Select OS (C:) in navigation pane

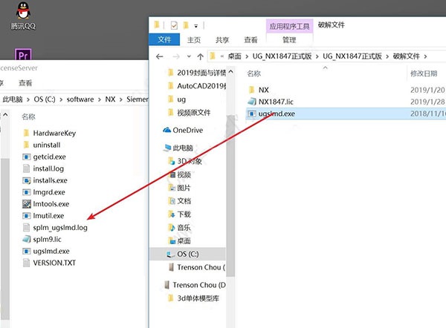click(x=189, y=254)
